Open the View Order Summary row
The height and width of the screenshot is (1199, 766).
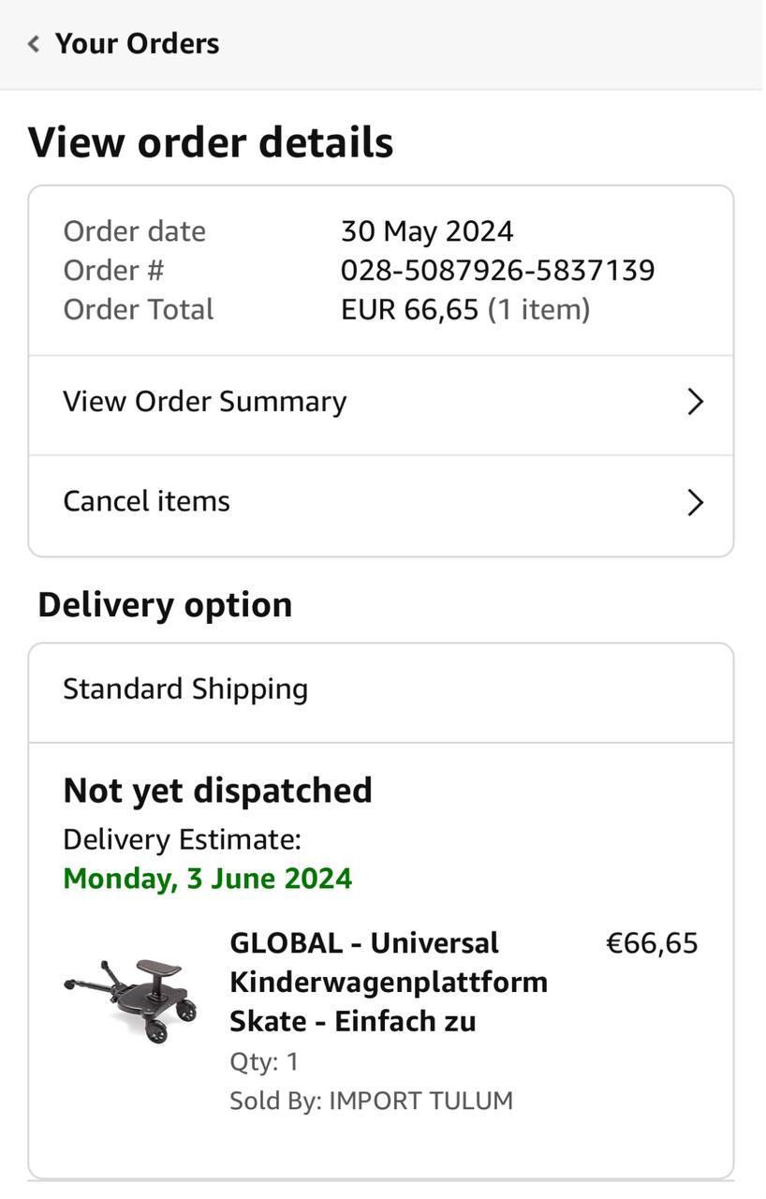coord(204,402)
